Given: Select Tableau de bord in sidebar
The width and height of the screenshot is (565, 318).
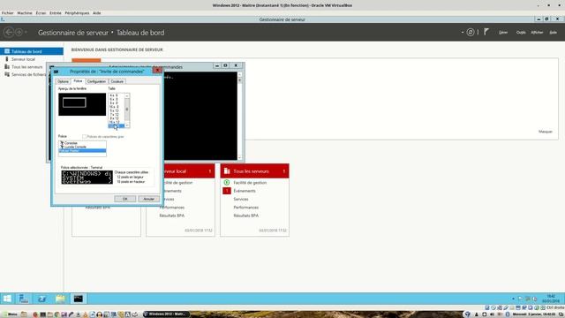Looking at the screenshot, I should (x=32, y=51).
